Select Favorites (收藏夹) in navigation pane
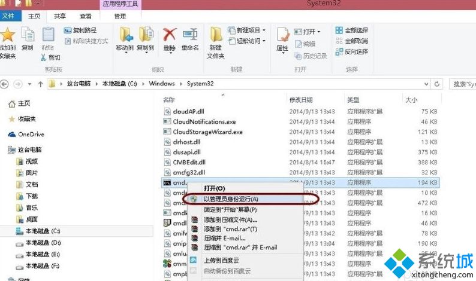The height and width of the screenshot is (281, 476). [x=22, y=119]
